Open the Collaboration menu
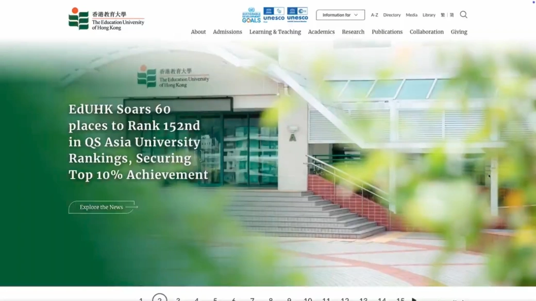536x301 pixels. coord(427,32)
